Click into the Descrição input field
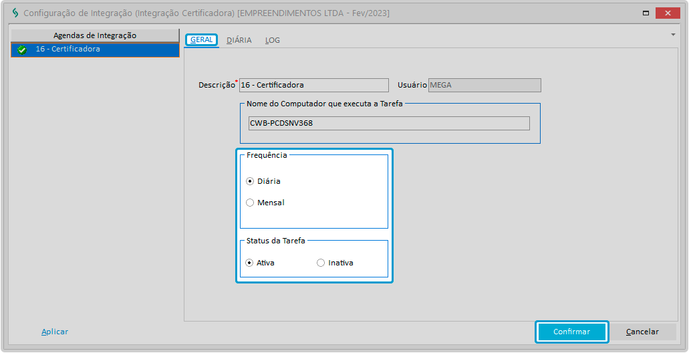 pos(313,86)
